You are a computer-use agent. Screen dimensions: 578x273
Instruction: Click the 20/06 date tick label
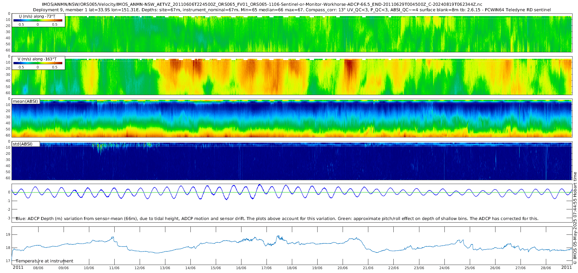343,268
